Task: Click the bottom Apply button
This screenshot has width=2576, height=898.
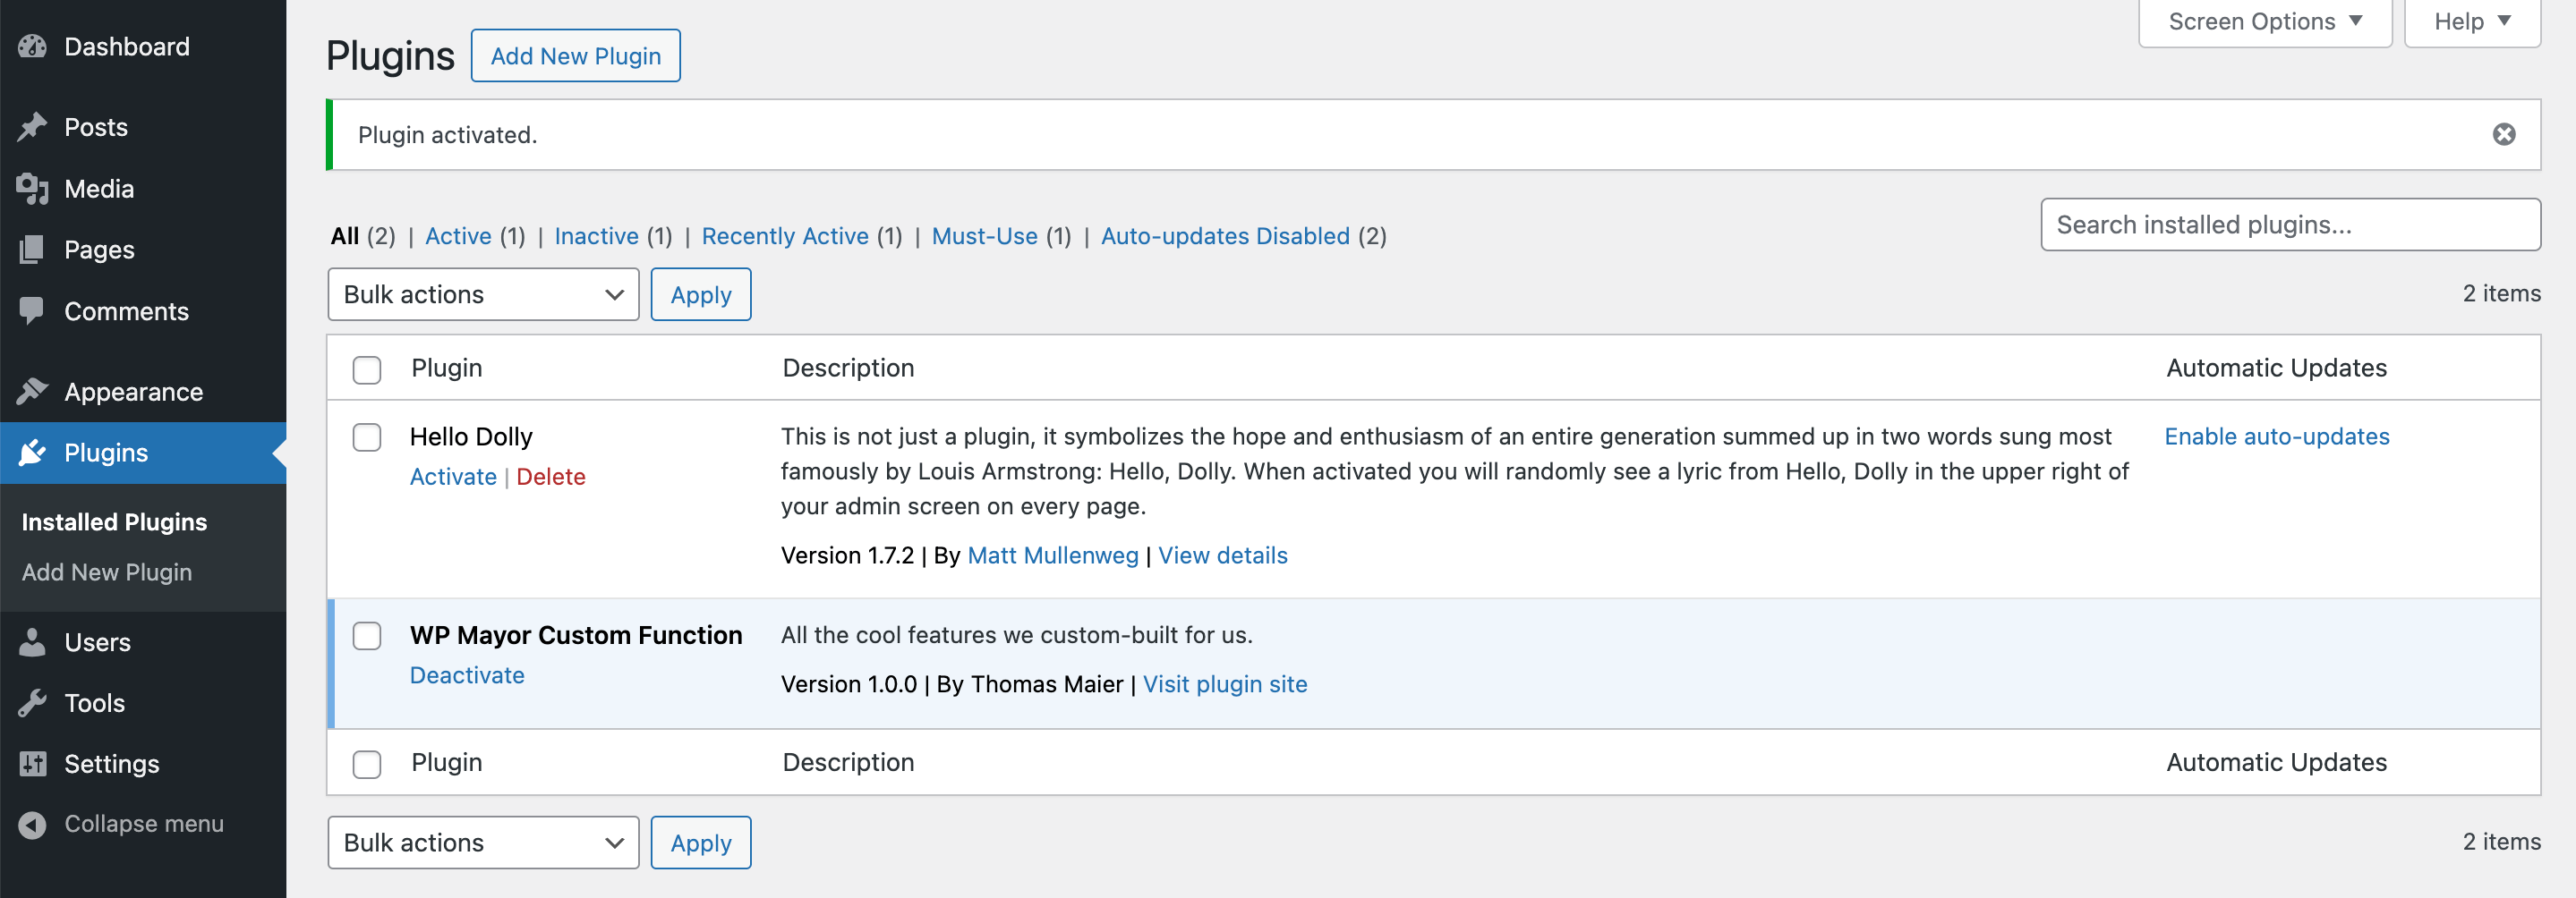Action: point(700,843)
